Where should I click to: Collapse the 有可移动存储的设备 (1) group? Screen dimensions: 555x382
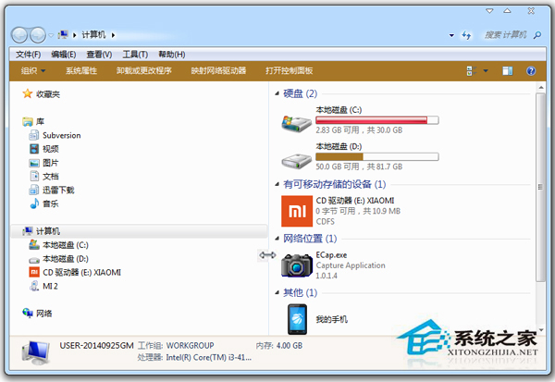click(x=277, y=184)
